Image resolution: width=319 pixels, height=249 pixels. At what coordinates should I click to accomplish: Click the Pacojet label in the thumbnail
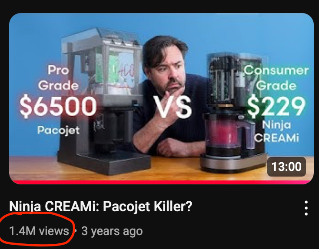58,130
